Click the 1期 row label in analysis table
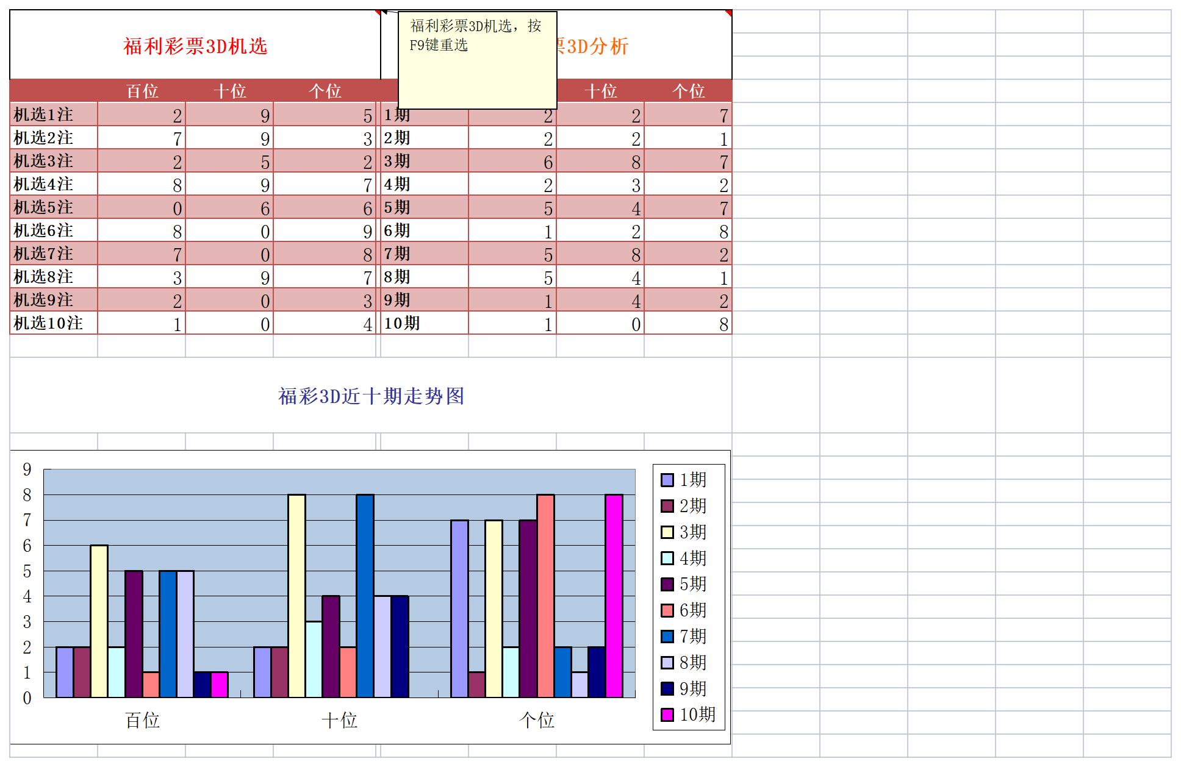The width and height of the screenshot is (1181, 767). (x=397, y=115)
